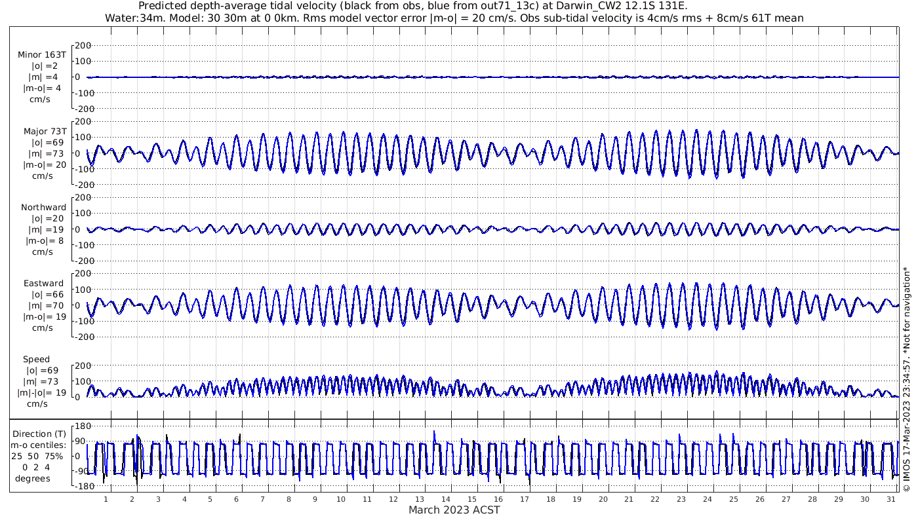Select the '|m|-|o|= 19' Speed statistic
The image size is (918, 524).
pyautogui.click(x=42, y=393)
